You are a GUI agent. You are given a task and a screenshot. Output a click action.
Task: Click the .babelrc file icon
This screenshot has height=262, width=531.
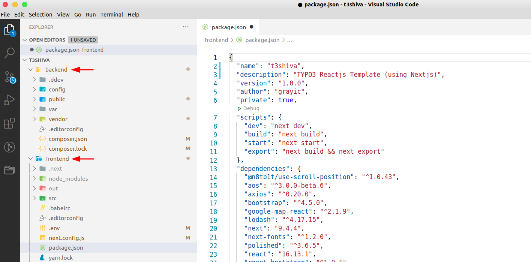pyautogui.click(x=42, y=208)
